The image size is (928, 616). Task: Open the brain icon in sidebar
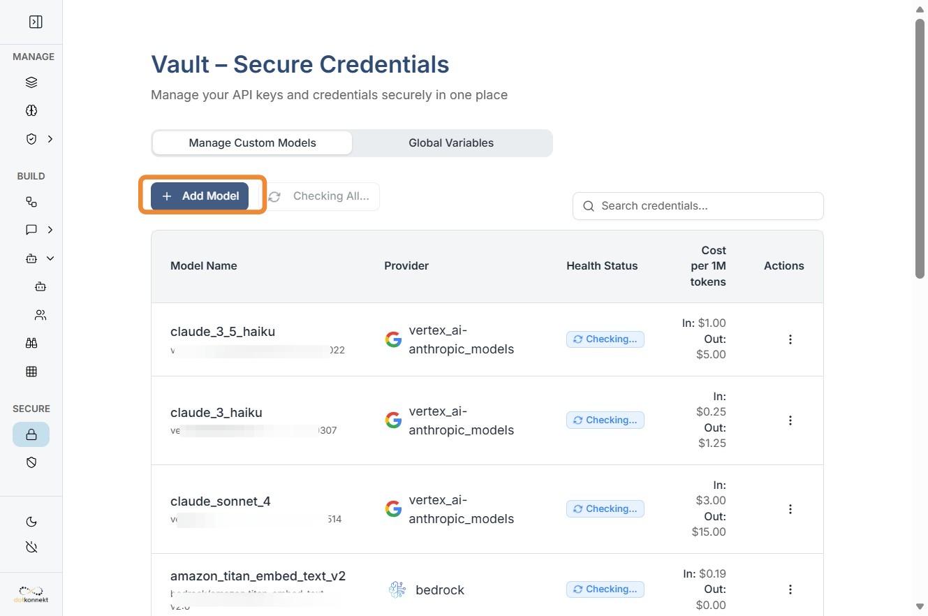coord(31,110)
